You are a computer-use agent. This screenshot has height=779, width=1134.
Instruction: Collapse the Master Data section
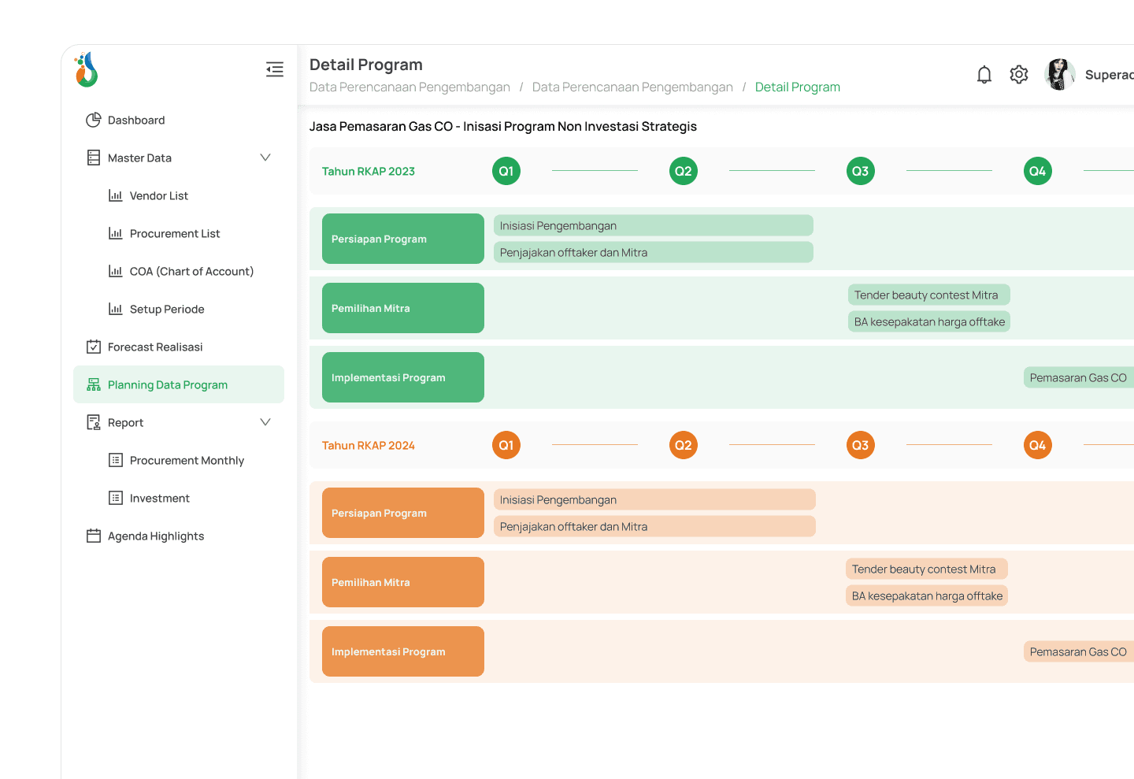click(265, 158)
